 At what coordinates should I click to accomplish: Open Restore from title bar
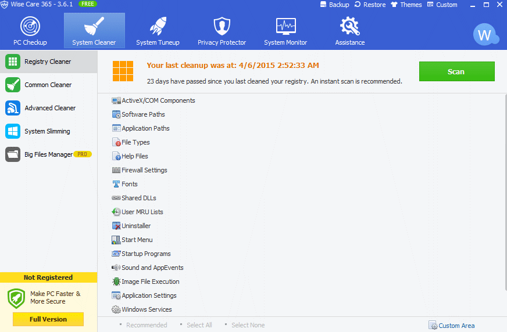[370, 5]
